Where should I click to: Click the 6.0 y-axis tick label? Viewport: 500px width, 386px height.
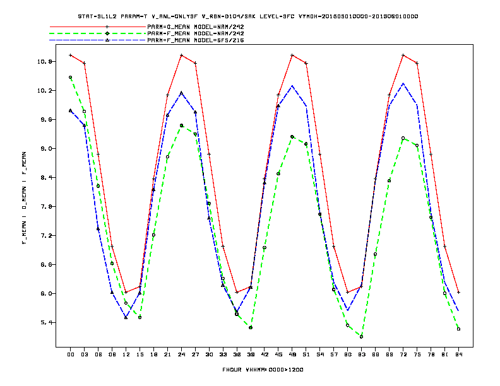tap(46, 293)
